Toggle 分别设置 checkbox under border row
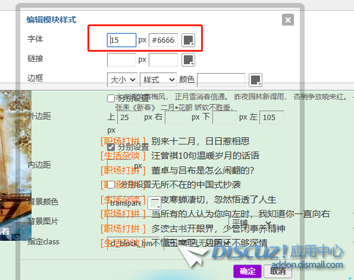This screenshot has width=354, height=280. coord(111,98)
